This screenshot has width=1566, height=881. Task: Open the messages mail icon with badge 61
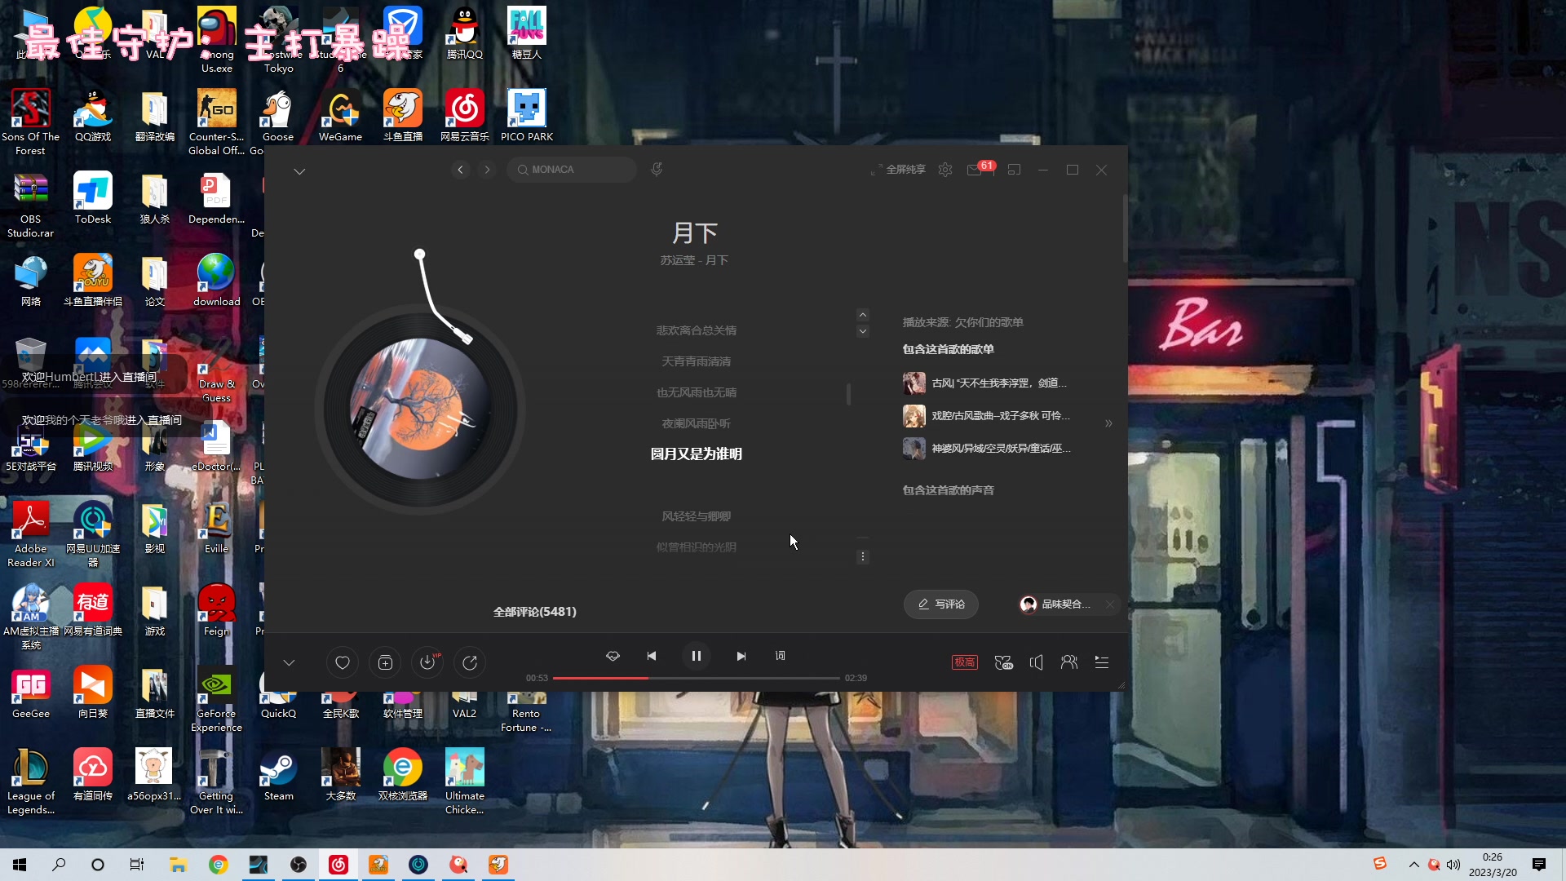(x=975, y=170)
